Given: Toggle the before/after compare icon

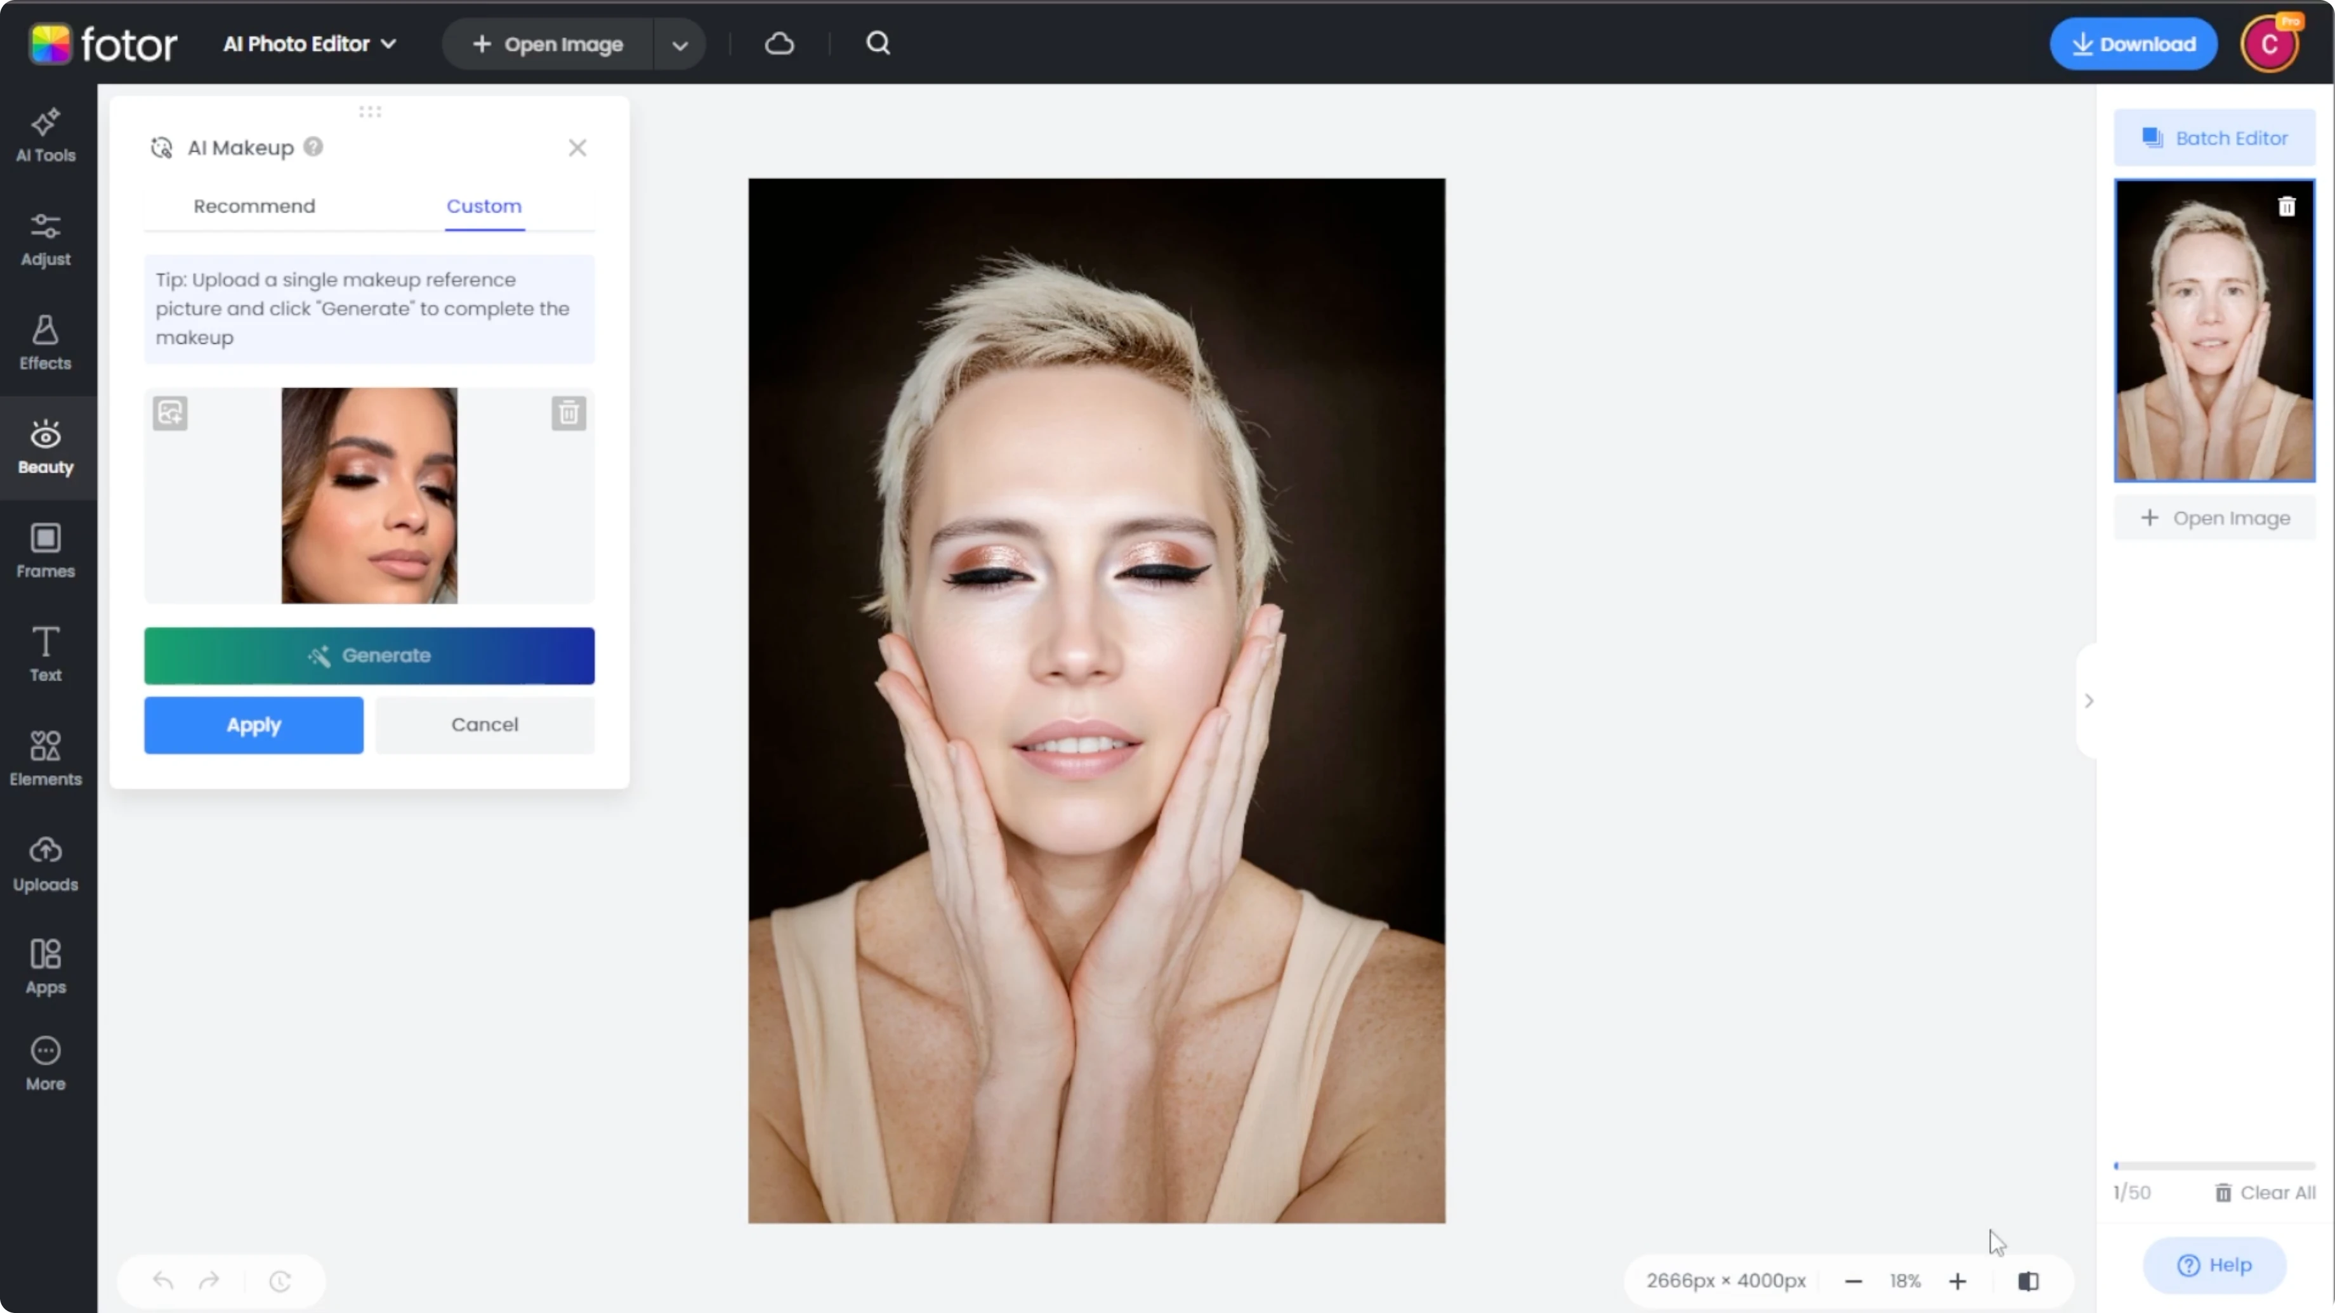Looking at the screenshot, I should pos(2029,1281).
